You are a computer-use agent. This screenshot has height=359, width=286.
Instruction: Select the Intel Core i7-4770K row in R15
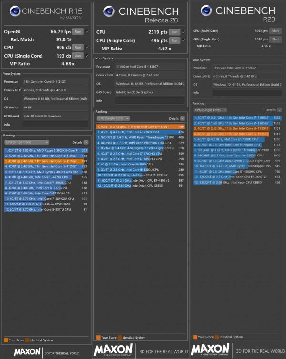pos(46,177)
